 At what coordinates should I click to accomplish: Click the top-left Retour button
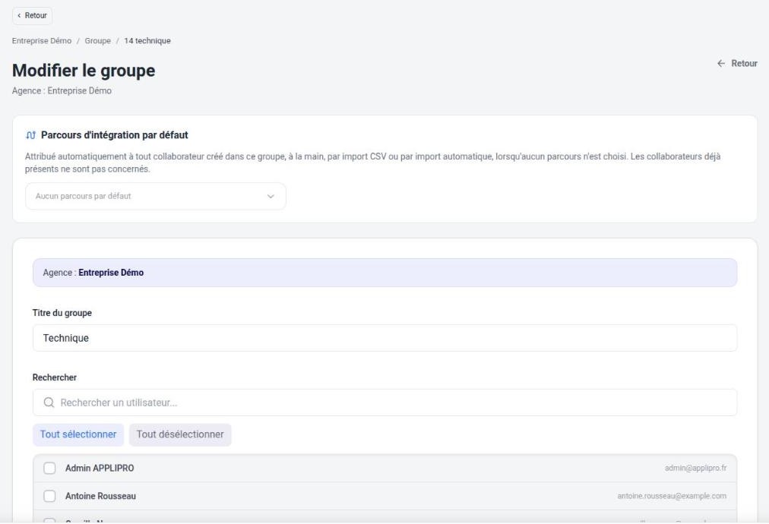(32, 16)
